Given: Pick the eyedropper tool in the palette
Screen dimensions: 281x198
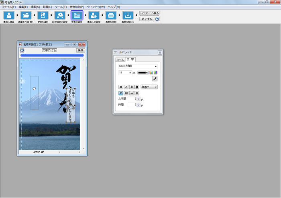Looking at the screenshot, I should tap(155, 79).
